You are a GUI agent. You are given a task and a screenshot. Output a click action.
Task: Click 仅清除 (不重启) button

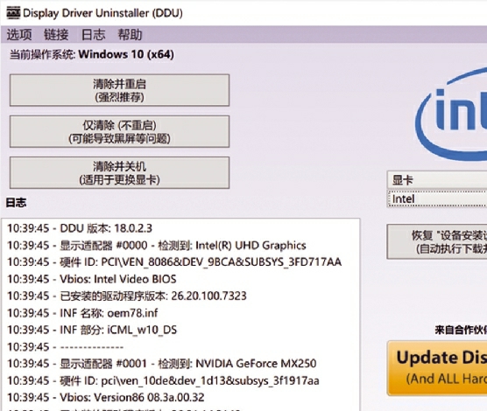click(120, 131)
